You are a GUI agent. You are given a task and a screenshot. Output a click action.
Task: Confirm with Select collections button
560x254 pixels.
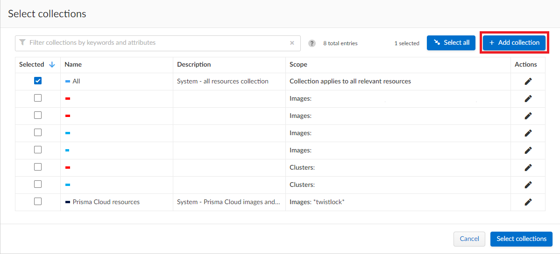coord(521,239)
